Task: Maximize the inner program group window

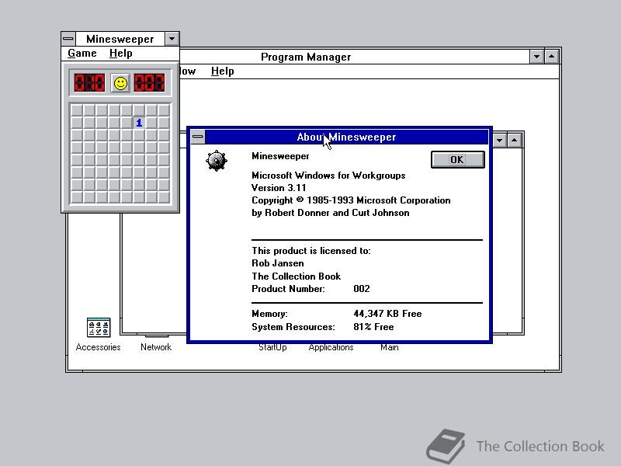Action: point(514,141)
